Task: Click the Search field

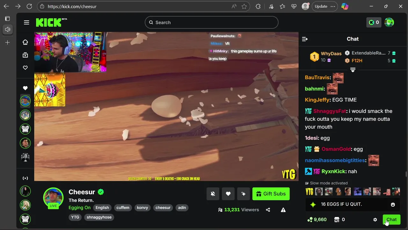Action: 212,22
